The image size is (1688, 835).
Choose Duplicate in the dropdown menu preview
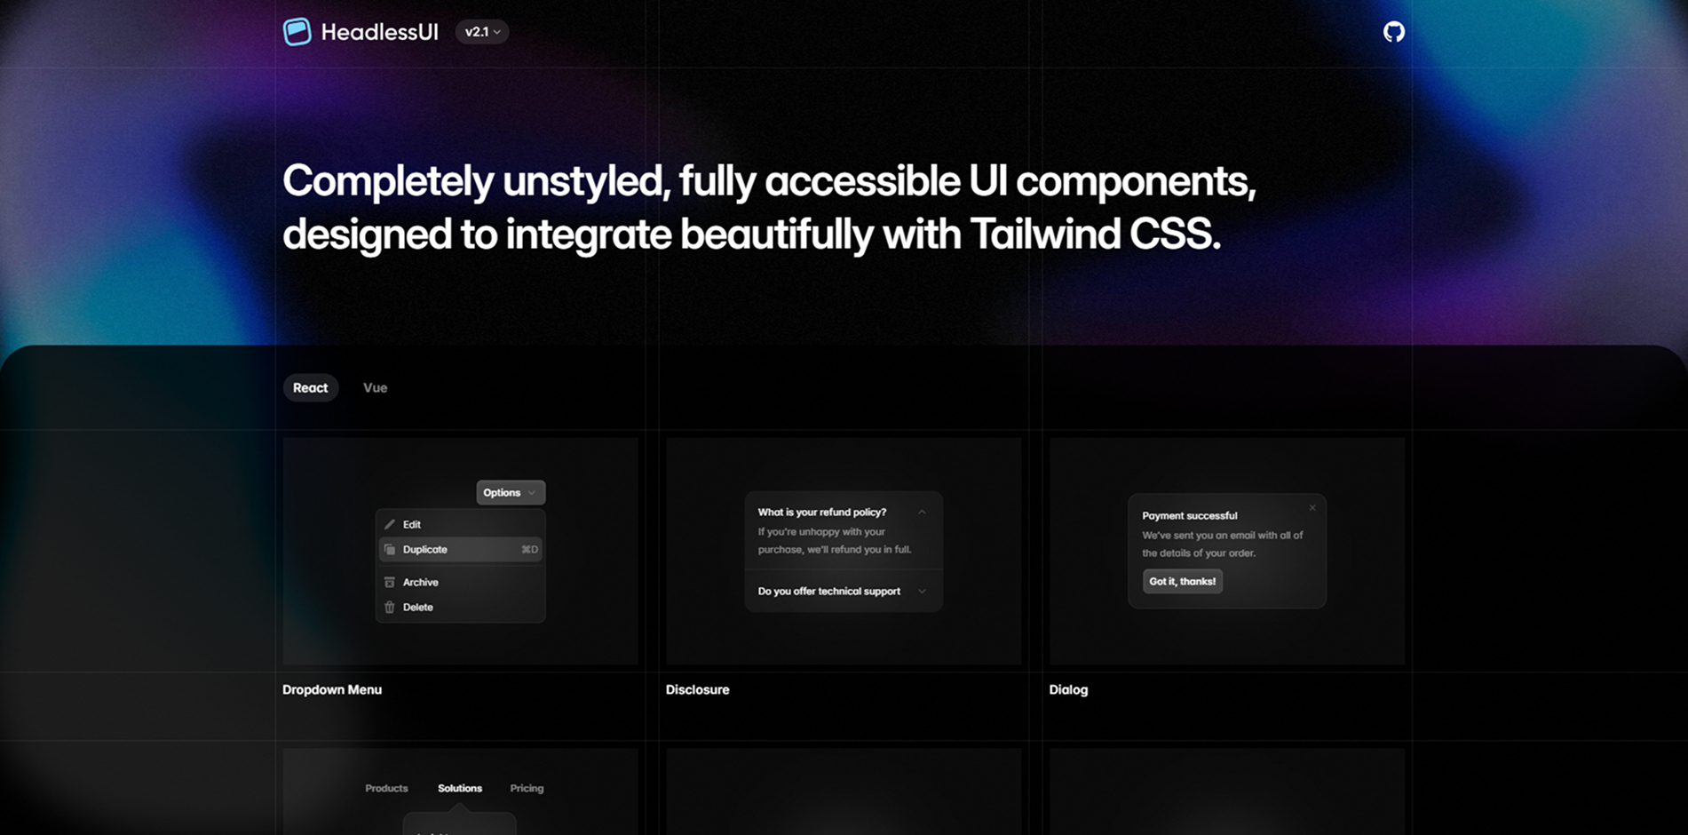pyautogui.click(x=461, y=549)
